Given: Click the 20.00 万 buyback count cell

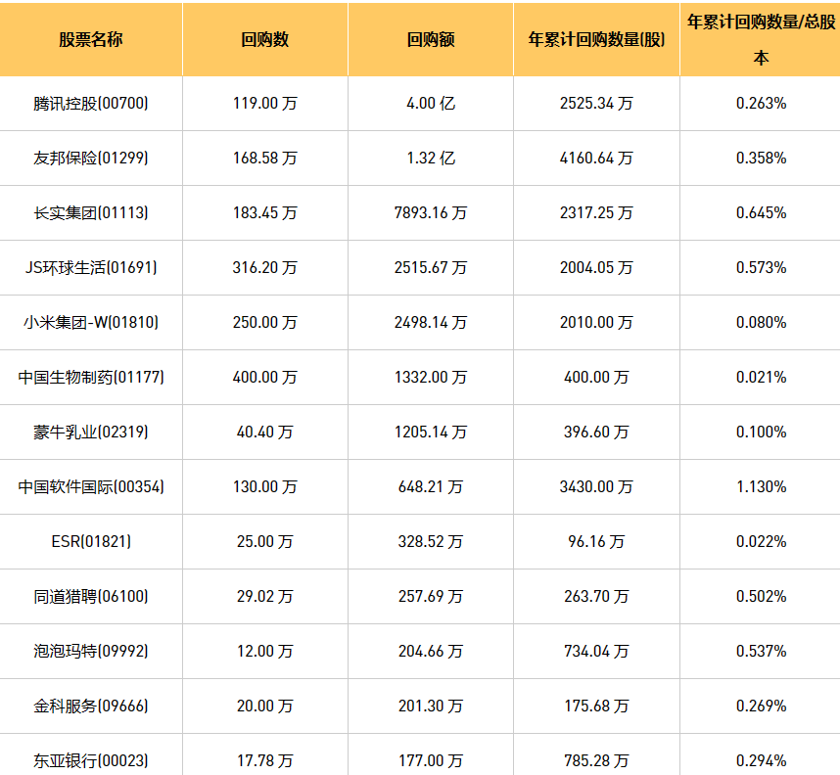Looking at the screenshot, I should (264, 706).
